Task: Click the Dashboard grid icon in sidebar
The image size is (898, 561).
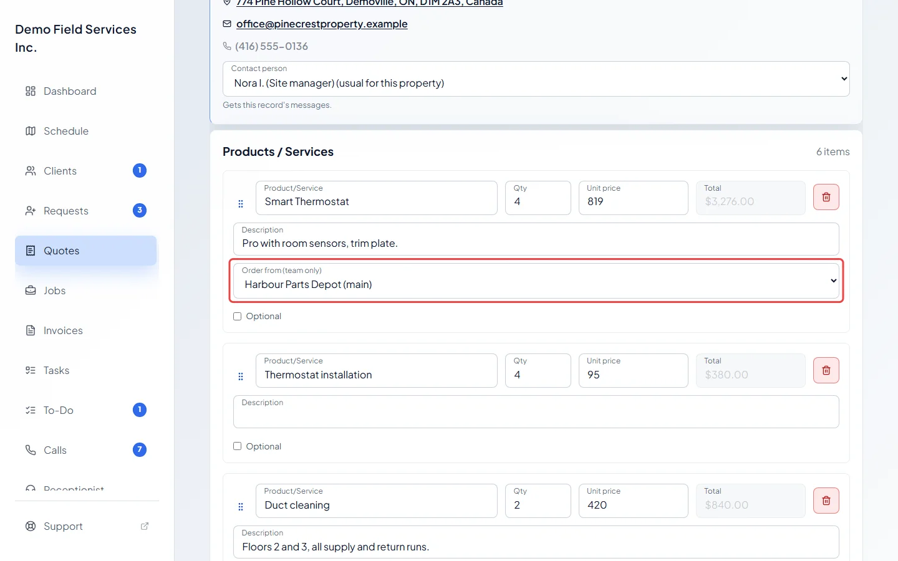Action: tap(31, 91)
